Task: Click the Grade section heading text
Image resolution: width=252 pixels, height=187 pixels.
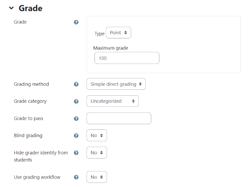Action: tap(30, 8)
